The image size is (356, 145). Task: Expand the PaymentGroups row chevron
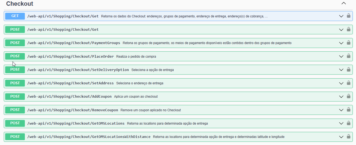pyautogui.click(x=341, y=43)
